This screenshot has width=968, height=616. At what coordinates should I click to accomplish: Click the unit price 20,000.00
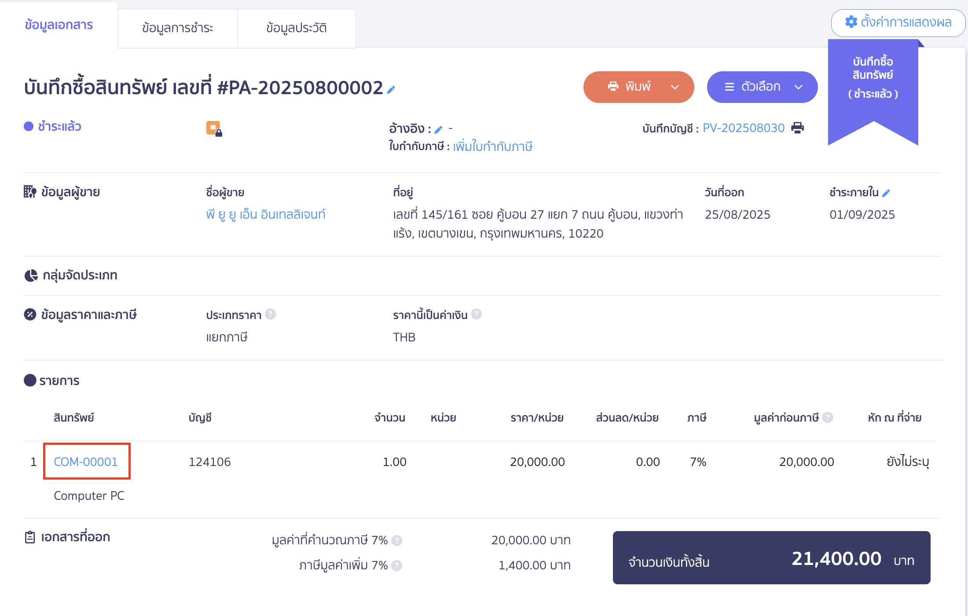[537, 462]
